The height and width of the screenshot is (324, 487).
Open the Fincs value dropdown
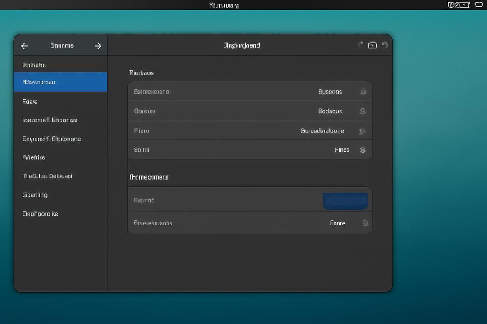342,150
